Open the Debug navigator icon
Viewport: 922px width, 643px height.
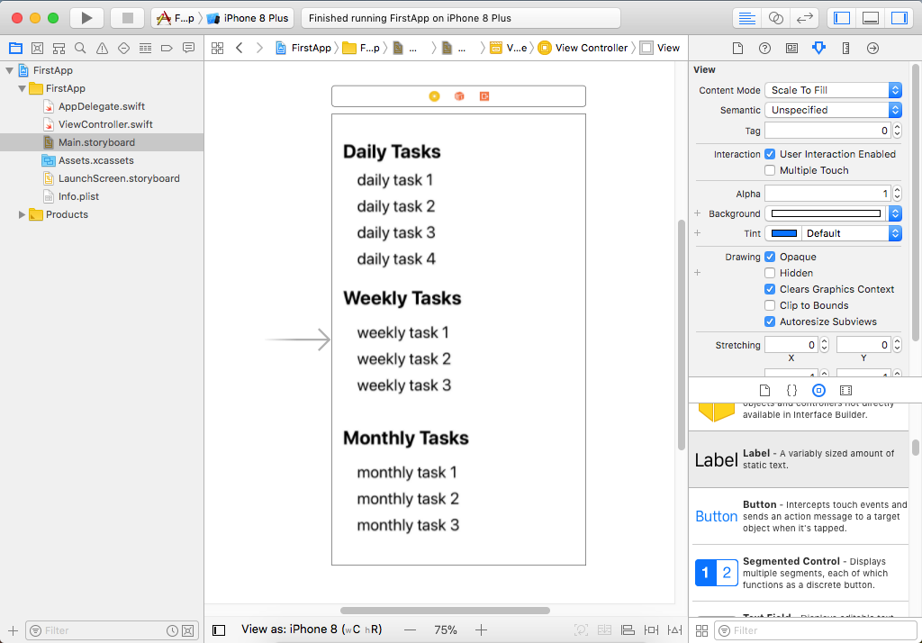[x=145, y=49]
